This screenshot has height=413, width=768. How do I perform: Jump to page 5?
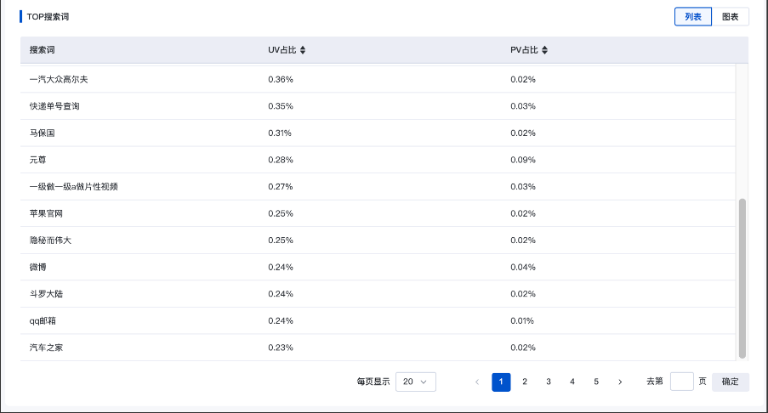coord(596,382)
